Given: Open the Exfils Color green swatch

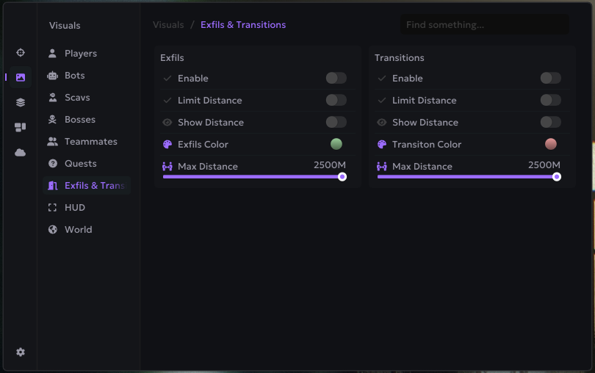Looking at the screenshot, I should point(336,144).
